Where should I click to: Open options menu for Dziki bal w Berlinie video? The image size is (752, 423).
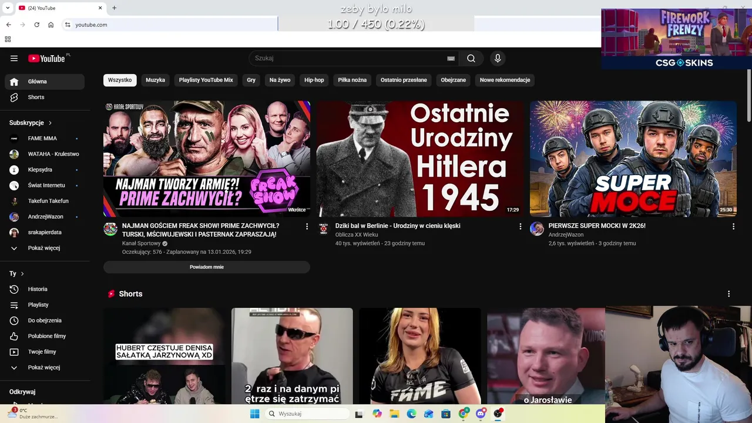(x=520, y=226)
